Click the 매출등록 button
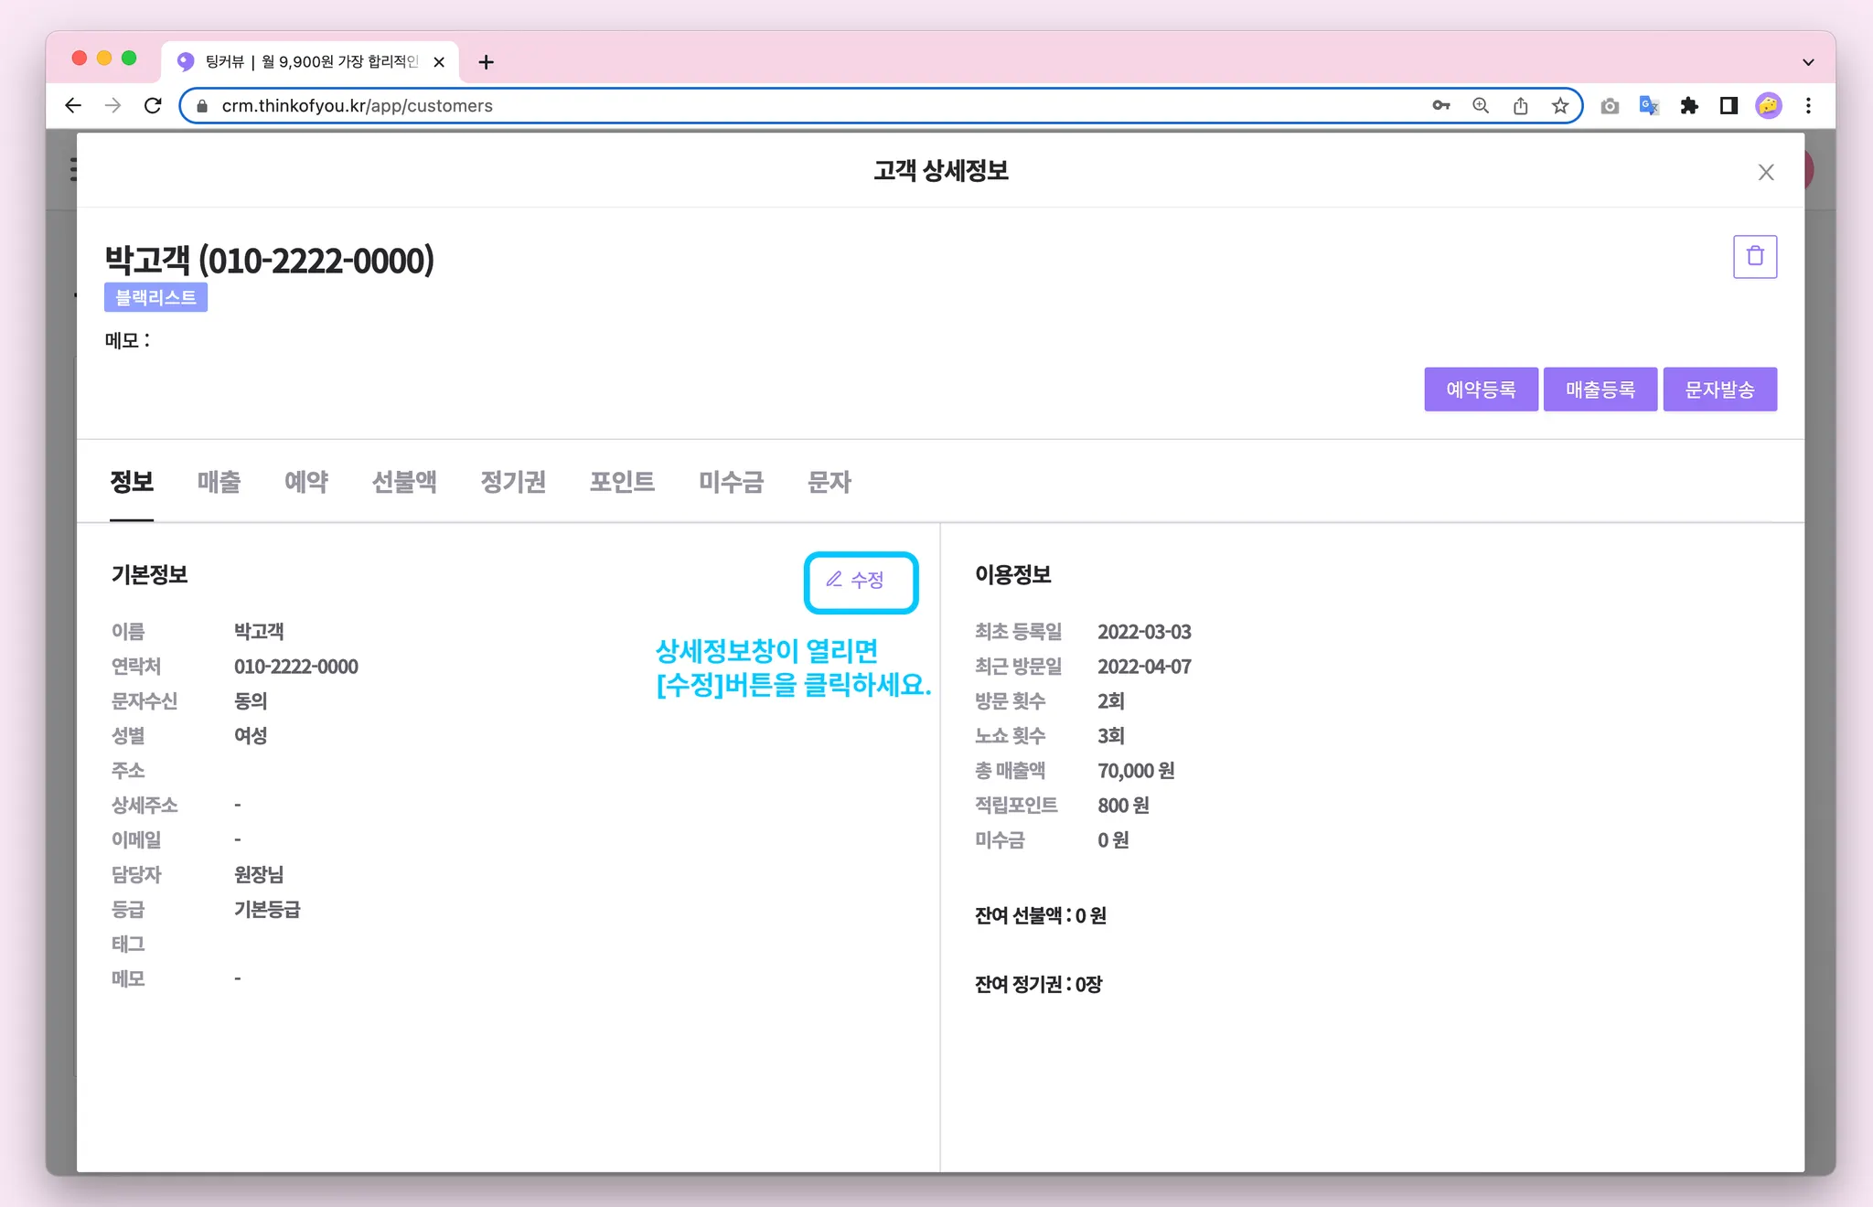 1600,390
